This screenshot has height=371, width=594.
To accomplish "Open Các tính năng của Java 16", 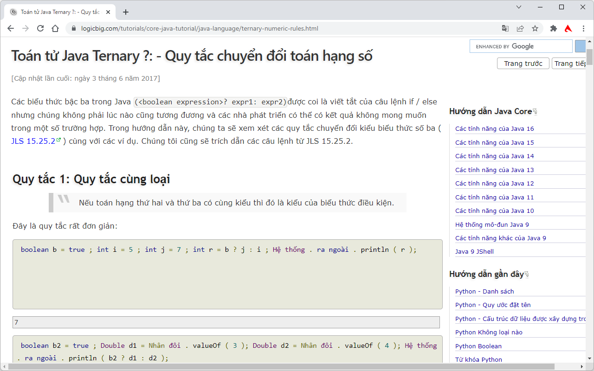I will [x=495, y=129].
